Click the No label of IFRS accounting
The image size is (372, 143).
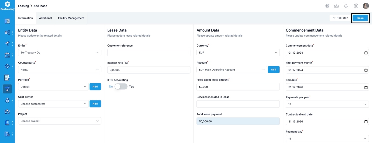coord(111,86)
